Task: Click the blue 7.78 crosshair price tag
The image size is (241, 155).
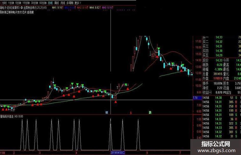Action: [197, 98]
